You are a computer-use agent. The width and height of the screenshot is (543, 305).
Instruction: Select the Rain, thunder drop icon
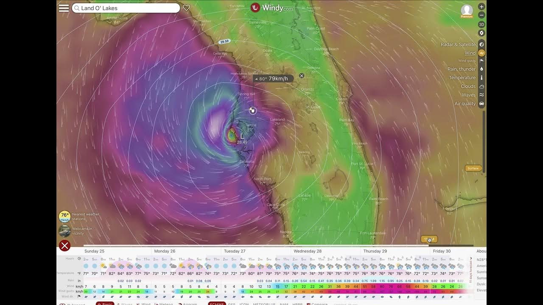[x=481, y=69]
